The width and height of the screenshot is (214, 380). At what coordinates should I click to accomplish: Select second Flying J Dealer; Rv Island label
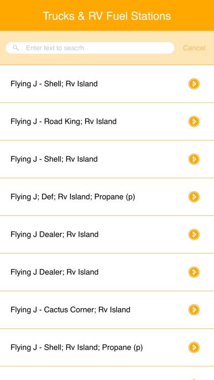pyautogui.click(x=55, y=272)
